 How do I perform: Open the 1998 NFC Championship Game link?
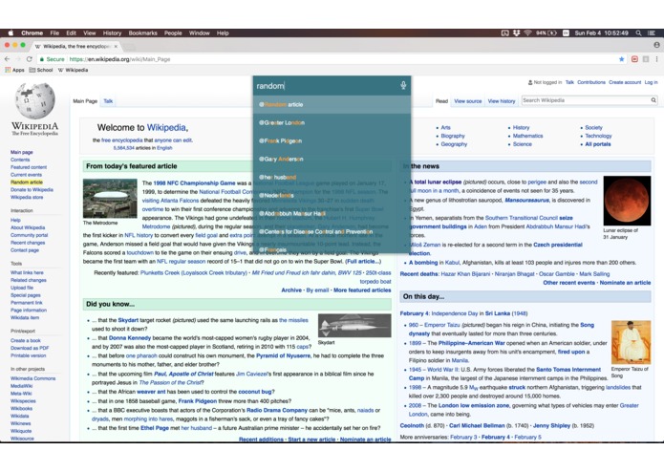(194, 183)
